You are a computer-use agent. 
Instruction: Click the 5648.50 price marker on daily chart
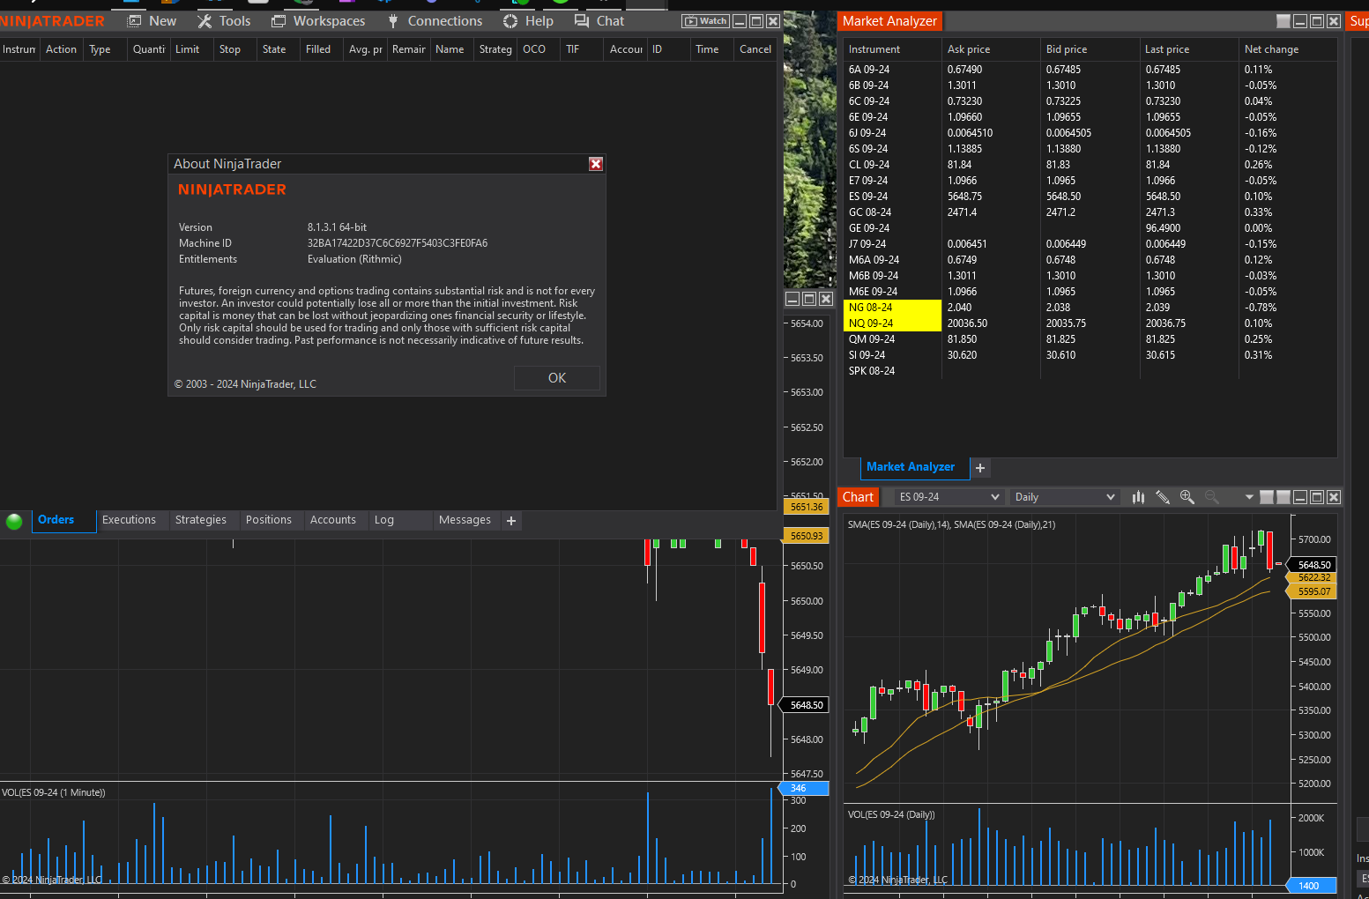point(1313,565)
